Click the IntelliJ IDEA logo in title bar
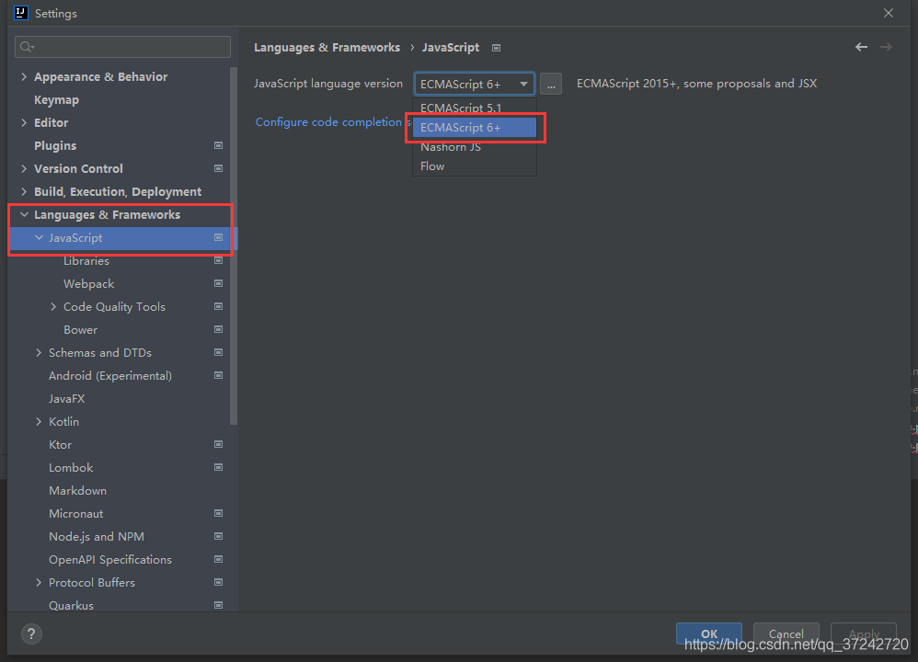 21,13
